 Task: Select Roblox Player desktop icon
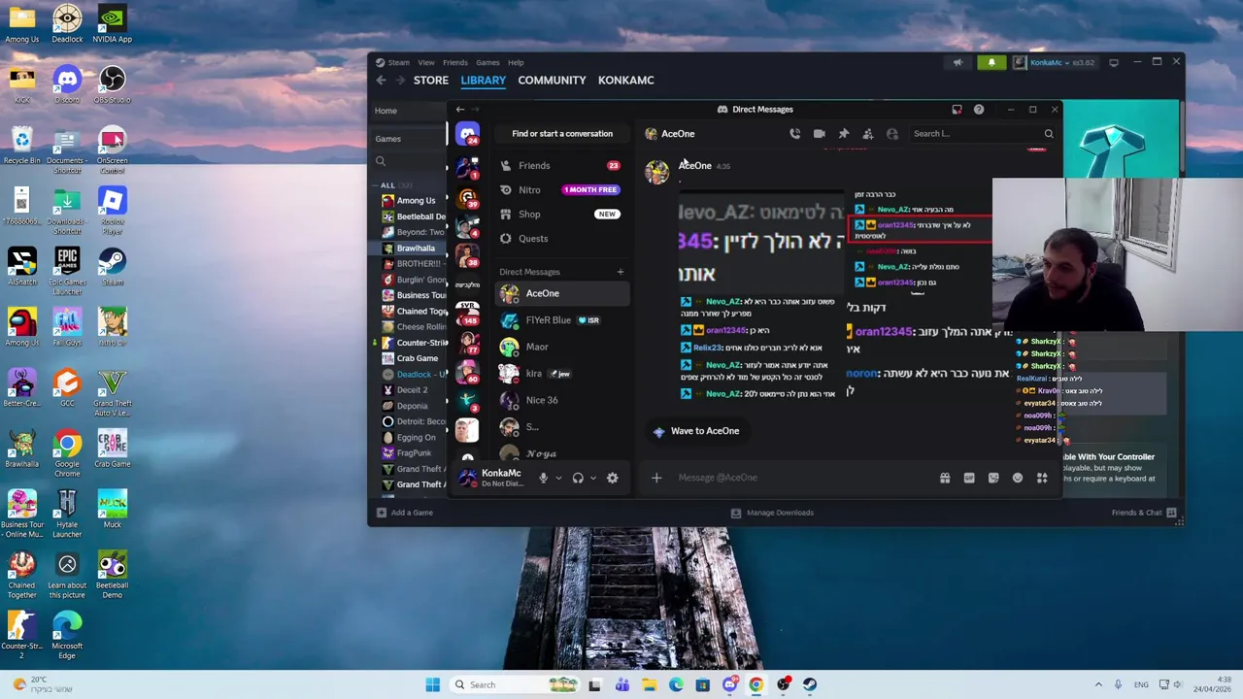click(113, 210)
